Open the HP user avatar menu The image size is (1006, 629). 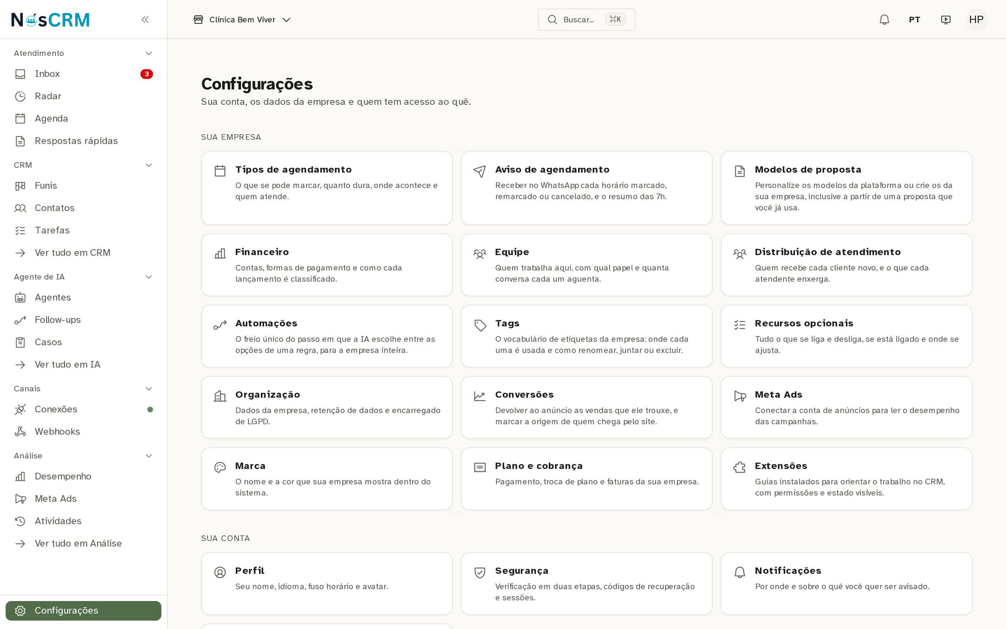click(976, 20)
